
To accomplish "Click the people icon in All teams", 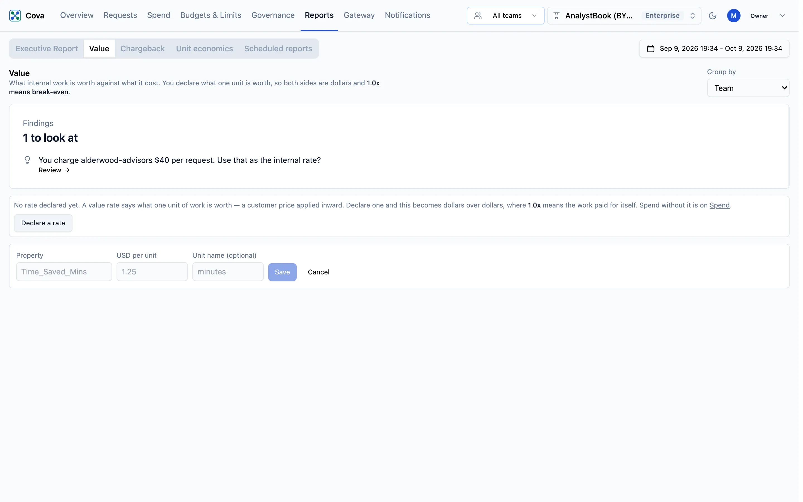I will tap(478, 16).
